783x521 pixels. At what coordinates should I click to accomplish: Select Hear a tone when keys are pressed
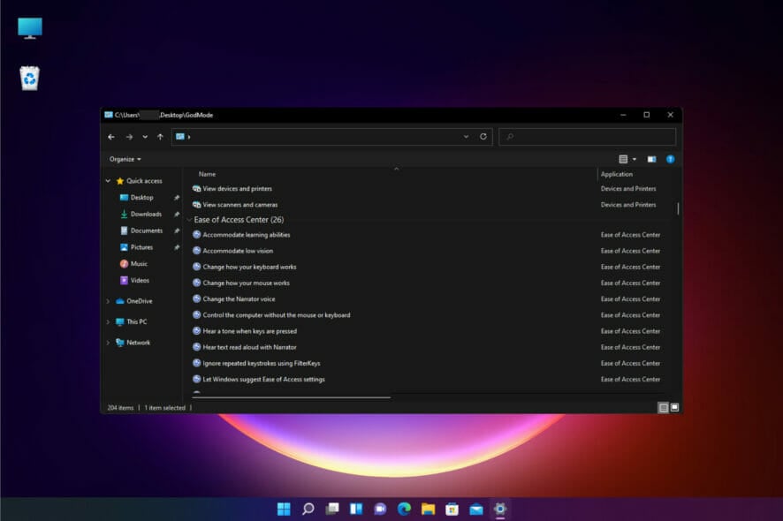tap(249, 331)
